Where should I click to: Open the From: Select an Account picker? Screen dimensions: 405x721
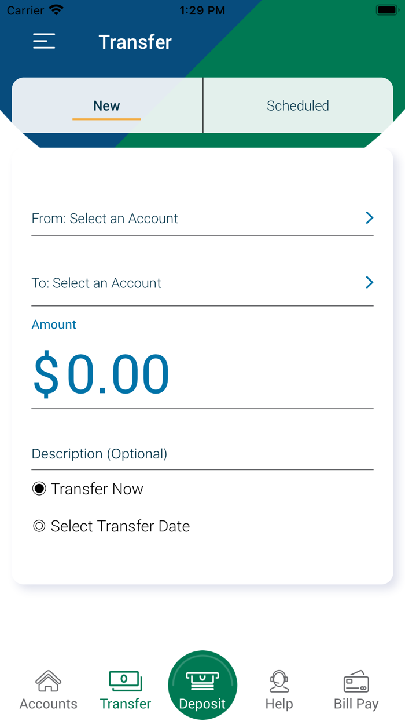[174, 219]
